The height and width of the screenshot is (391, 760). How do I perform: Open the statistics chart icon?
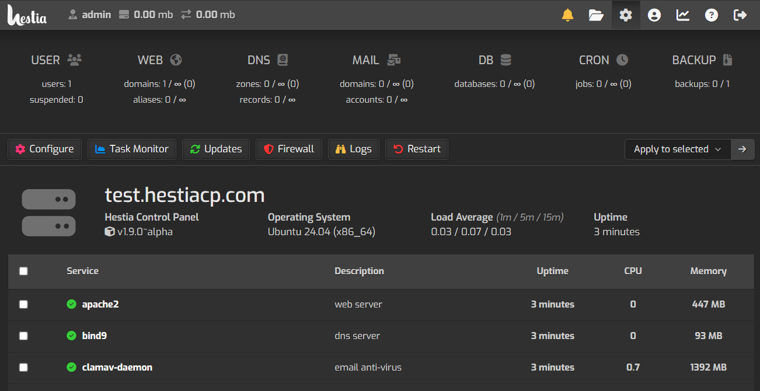click(x=683, y=15)
